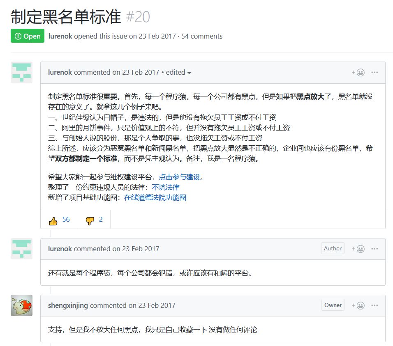This screenshot has height=346, width=393.
Task: Click the green Open status badge
Action: 27,36
